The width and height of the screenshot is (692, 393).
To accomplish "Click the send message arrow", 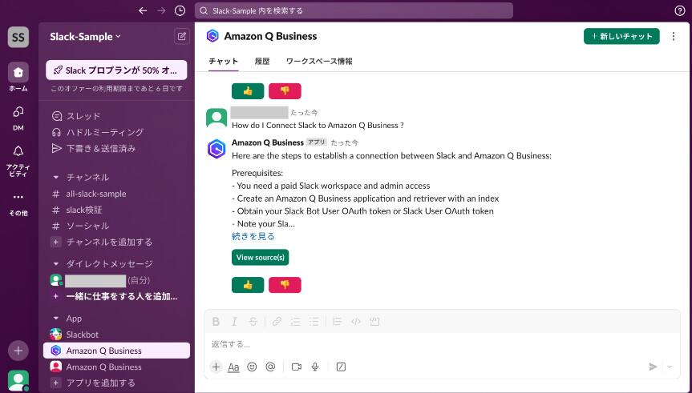I will 653,367.
